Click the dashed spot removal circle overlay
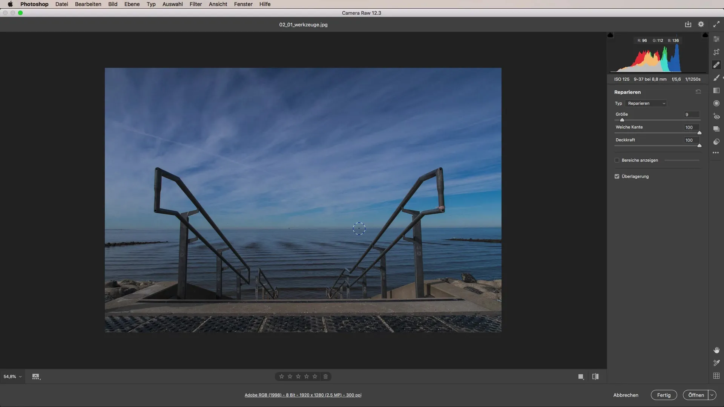Screen dimensions: 724x407 coord(359,228)
